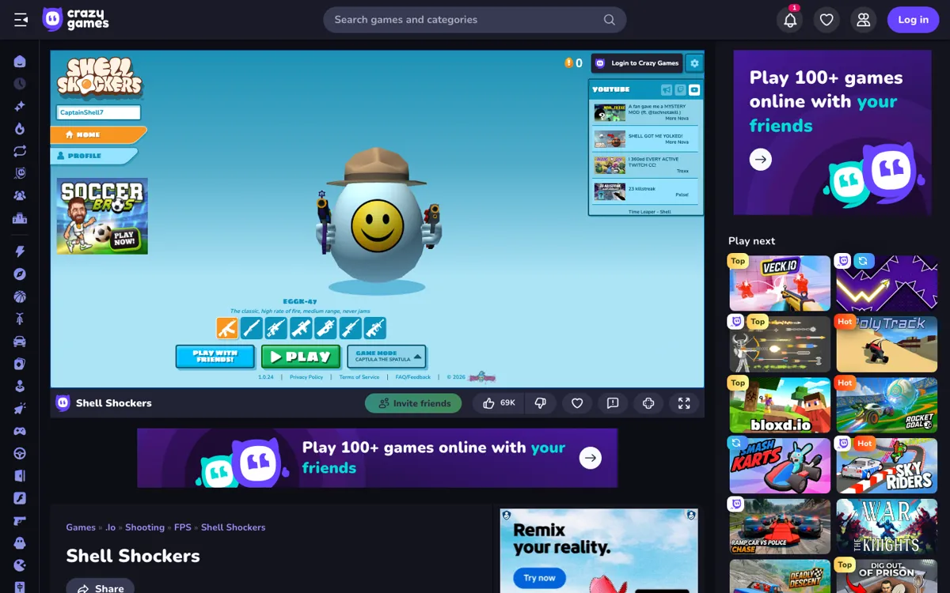
Task: Open Shooting breadcrumb link
Action: [x=145, y=527]
